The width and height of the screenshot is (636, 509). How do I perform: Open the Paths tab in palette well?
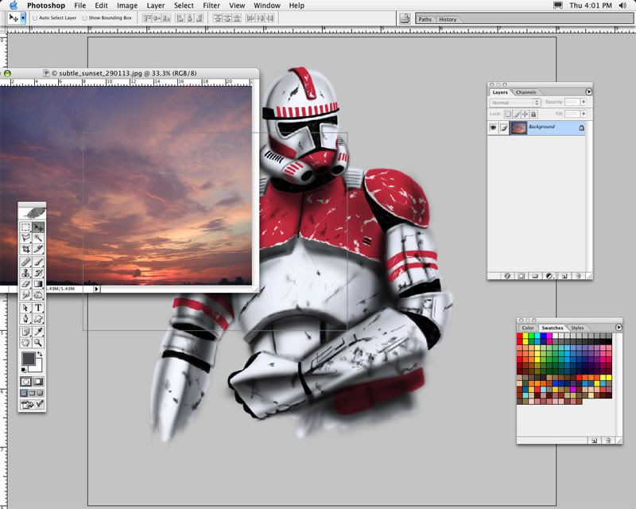[425, 19]
